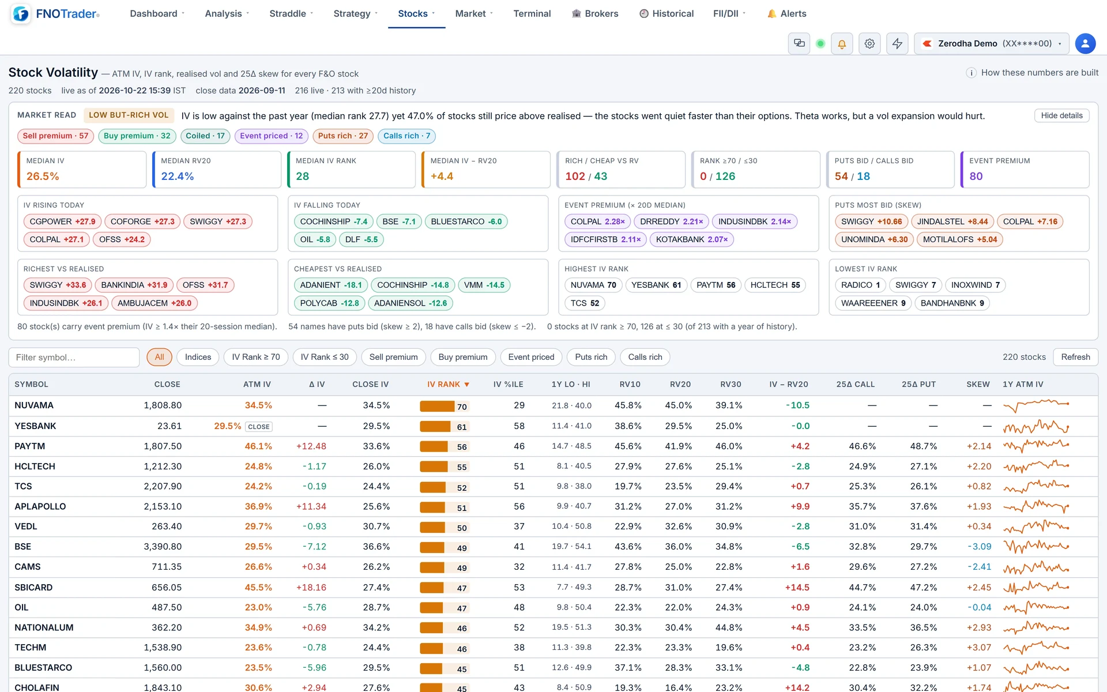This screenshot has height=692, width=1107.
Task: Click the NUVAMA 1Y ATM IV sparkline
Action: 1036,405
